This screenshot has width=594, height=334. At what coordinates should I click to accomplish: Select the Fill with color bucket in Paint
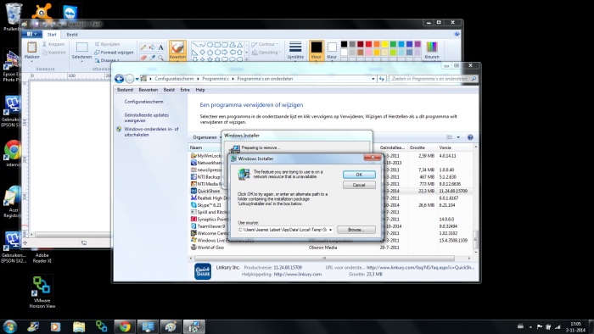click(152, 47)
